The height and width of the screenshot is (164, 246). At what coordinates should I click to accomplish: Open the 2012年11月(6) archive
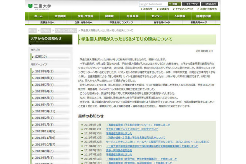coord(50,138)
